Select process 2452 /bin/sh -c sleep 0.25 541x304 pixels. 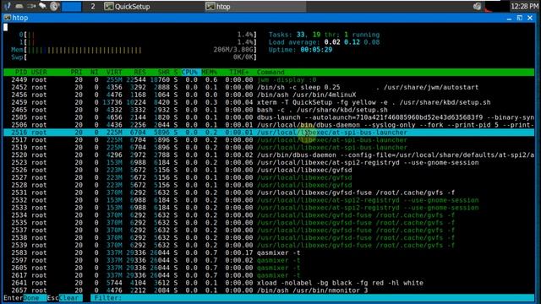click(269, 87)
